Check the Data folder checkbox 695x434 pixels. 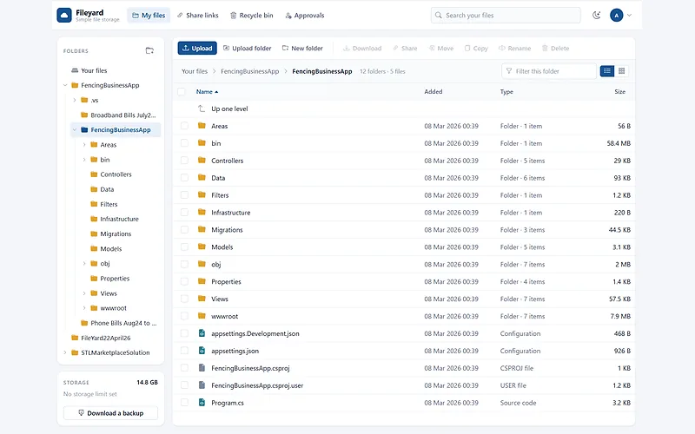pos(184,178)
